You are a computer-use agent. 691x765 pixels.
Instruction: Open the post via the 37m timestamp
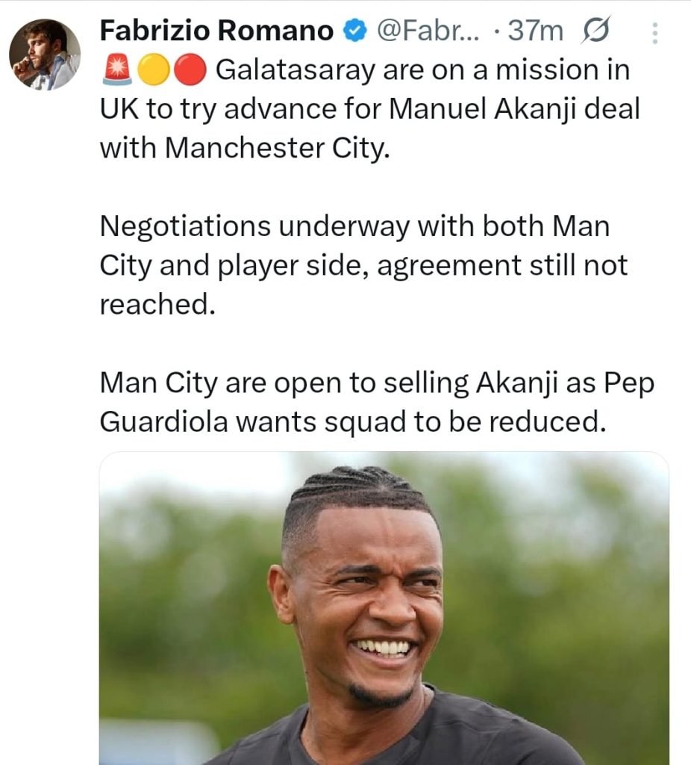tap(535, 31)
